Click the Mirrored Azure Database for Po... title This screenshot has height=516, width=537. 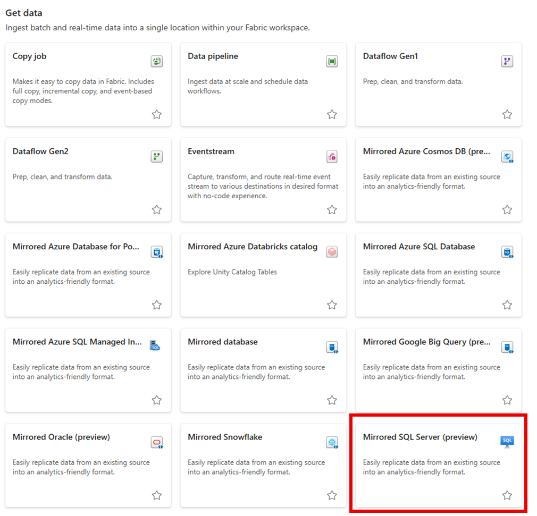click(76, 247)
